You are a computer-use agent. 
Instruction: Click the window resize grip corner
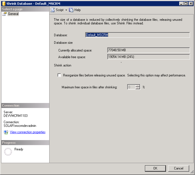click(192, 172)
